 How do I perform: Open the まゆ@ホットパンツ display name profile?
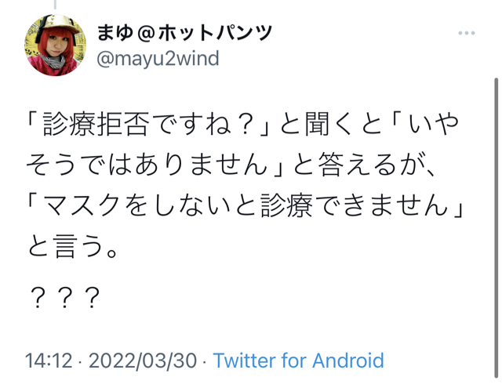[x=184, y=33]
